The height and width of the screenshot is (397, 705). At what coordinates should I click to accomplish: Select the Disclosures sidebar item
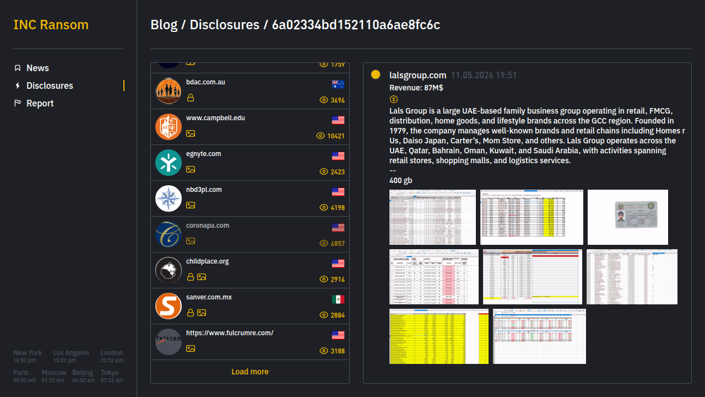(50, 85)
